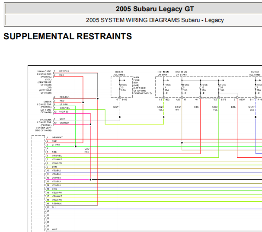Click pin 9 "BRN" wire label
The image size is (262, 232).
[54, 167]
